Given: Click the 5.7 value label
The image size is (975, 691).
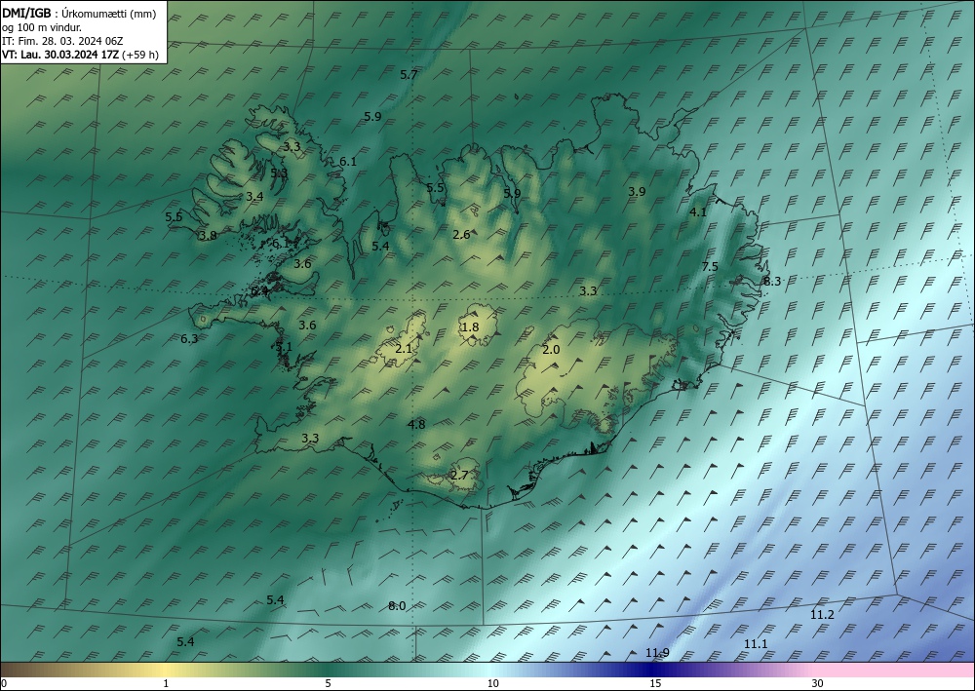Looking at the screenshot, I should (409, 75).
